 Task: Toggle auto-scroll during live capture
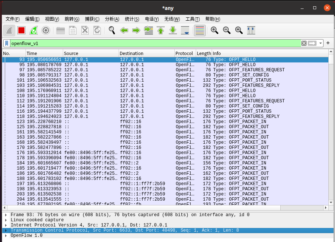click(186, 30)
